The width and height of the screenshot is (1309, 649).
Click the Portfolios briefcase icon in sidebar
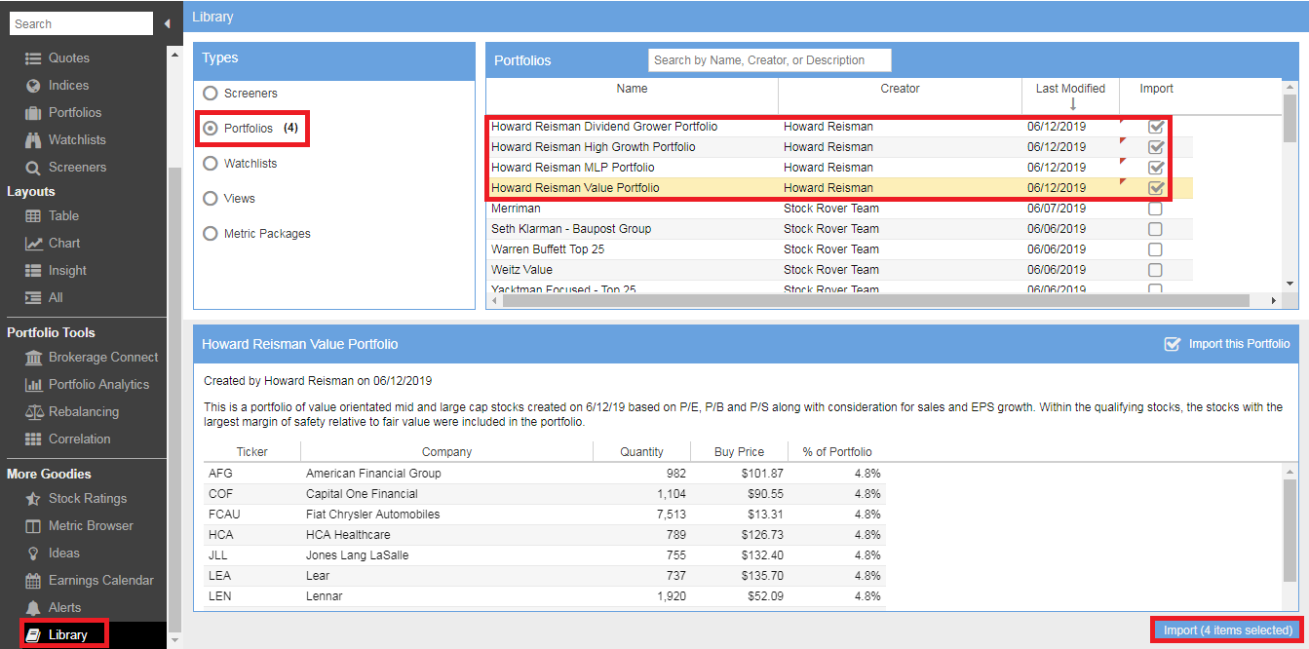click(x=33, y=113)
